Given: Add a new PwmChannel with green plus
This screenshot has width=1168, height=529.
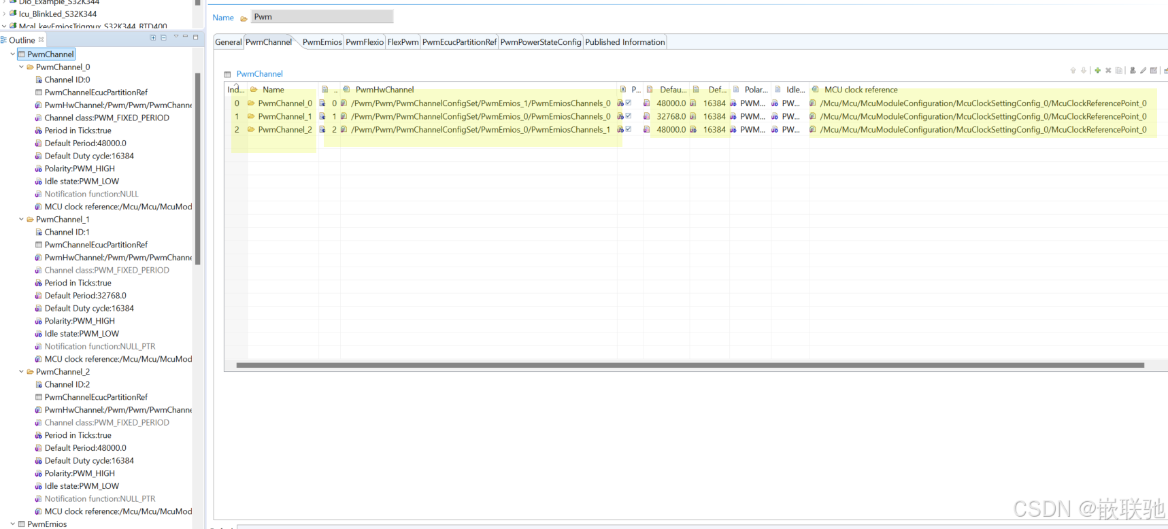Looking at the screenshot, I should tap(1097, 70).
